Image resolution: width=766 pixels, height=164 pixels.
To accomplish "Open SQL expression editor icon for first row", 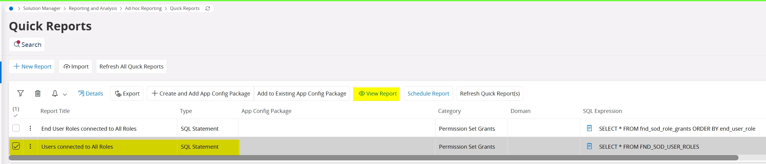I will 589,128.
